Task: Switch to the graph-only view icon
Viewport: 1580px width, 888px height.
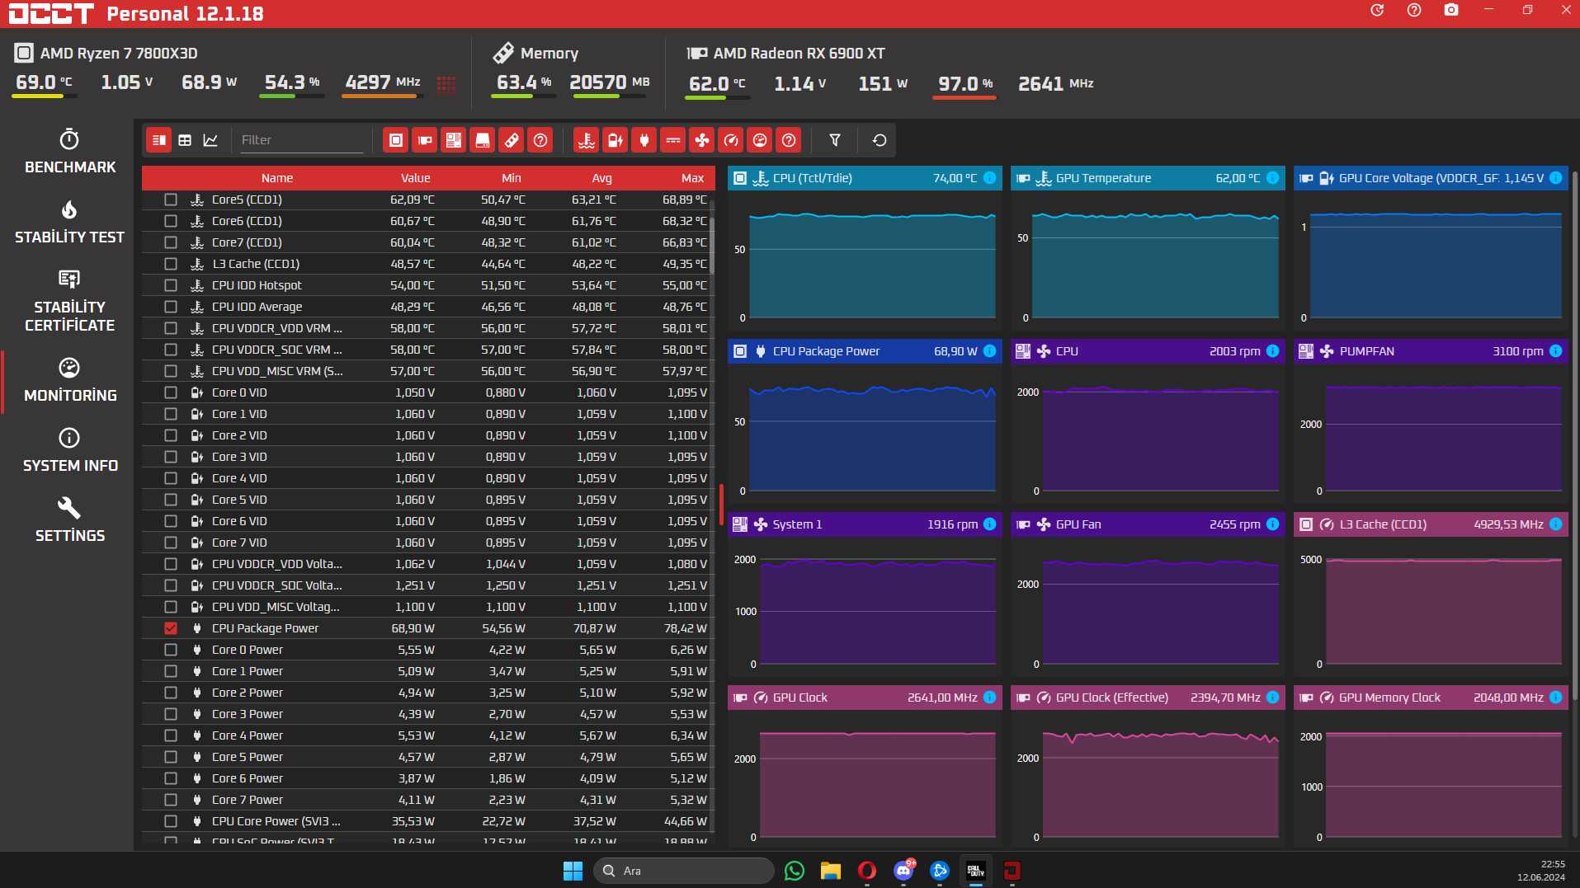Action: point(210,140)
